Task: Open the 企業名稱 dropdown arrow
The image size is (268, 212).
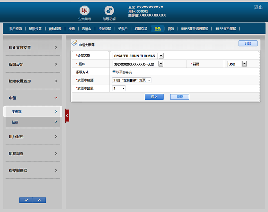Action: (161, 56)
